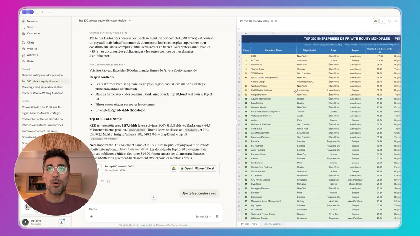Go back with the left arrow

point(43,12)
